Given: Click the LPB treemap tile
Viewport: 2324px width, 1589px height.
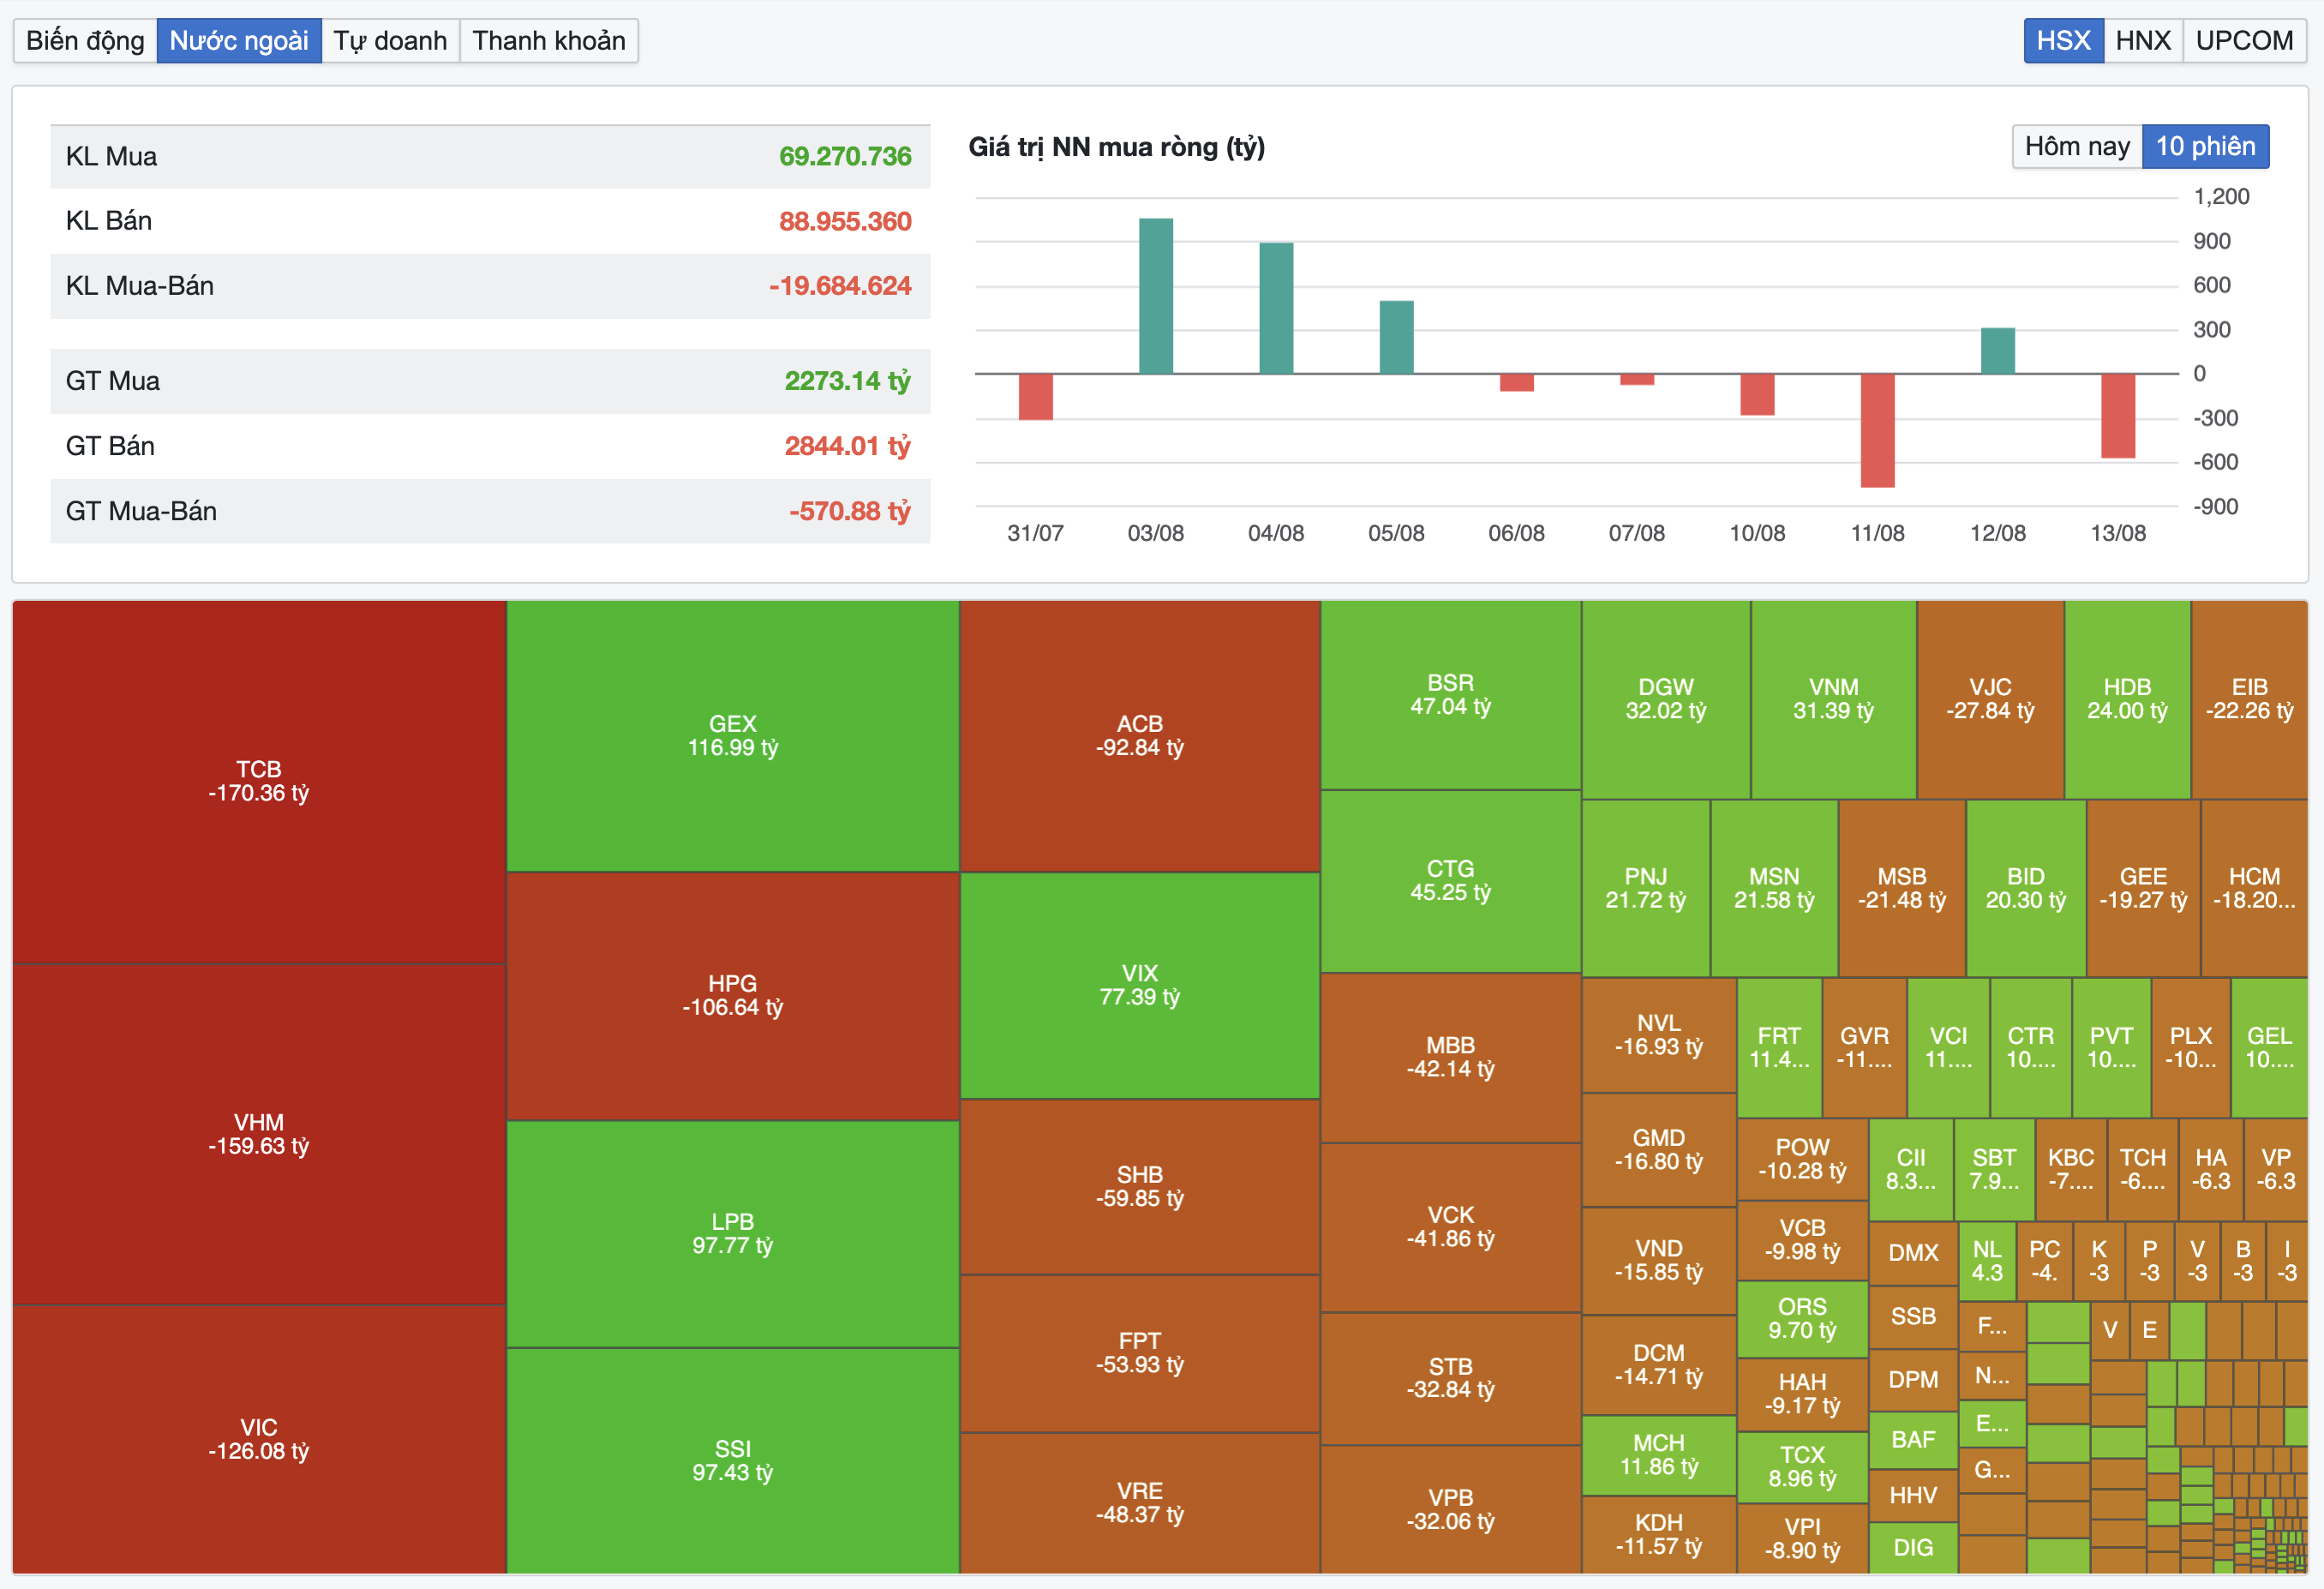Looking at the screenshot, I should pyautogui.click(x=733, y=1234).
